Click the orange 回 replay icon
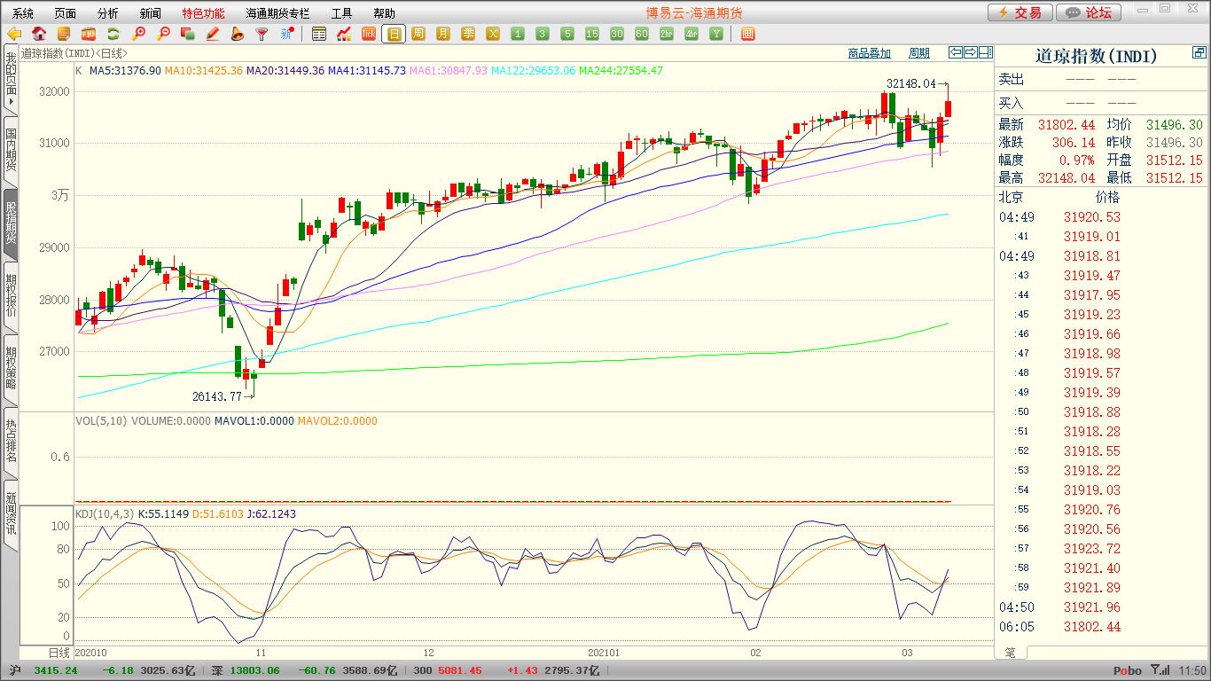Screen dimensions: 1211x681 [747, 34]
